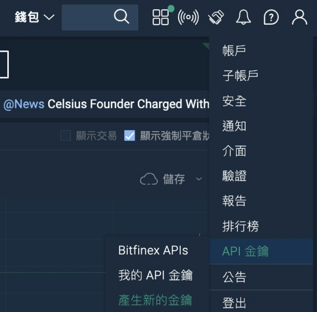
Task: Open 我的 API 金鑰
Action: coord(155,275)
